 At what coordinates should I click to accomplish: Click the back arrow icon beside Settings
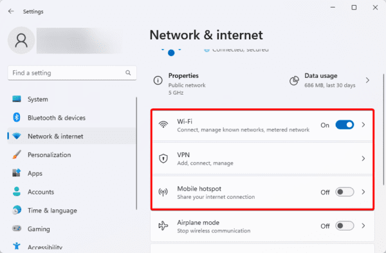point(11,12)
